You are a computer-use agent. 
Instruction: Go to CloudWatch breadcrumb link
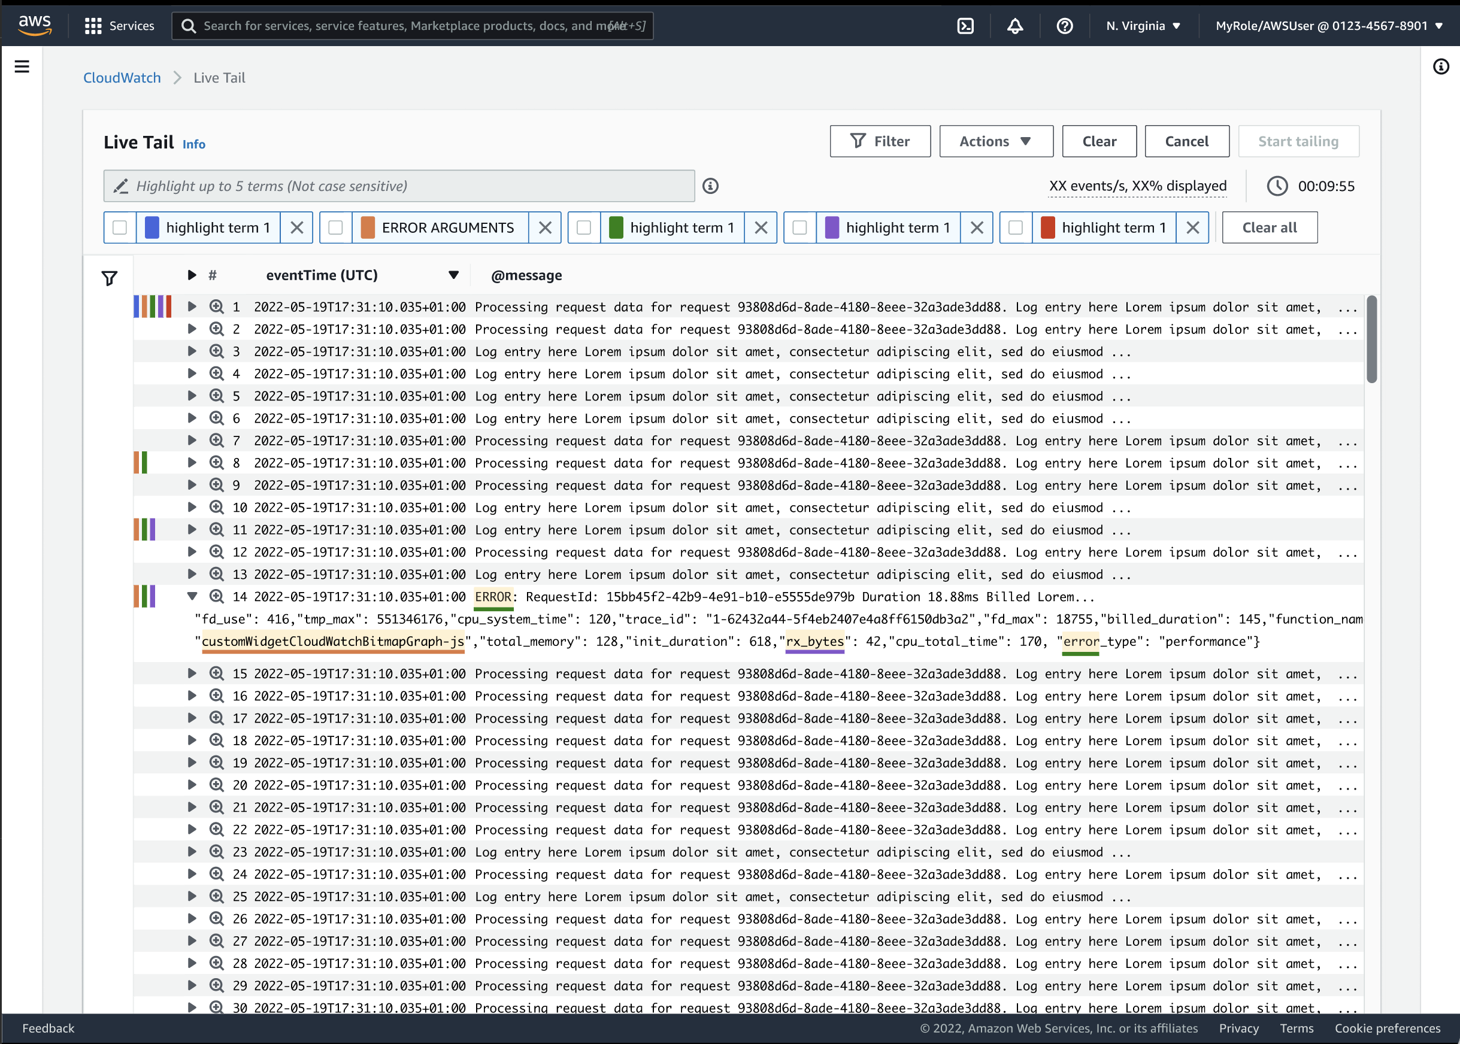click(x=122, y=78)
